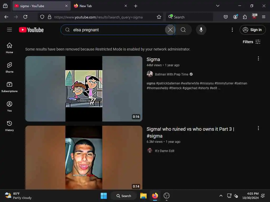Open 'Sigma! who ruined vs who owns it' title
The width and height of the screenshot is (270, 202).
pos(190,133)
